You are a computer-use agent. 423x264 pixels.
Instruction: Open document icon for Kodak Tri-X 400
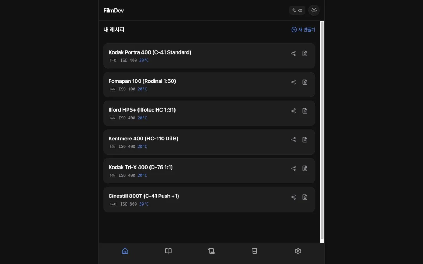click(x=305, y=168)
